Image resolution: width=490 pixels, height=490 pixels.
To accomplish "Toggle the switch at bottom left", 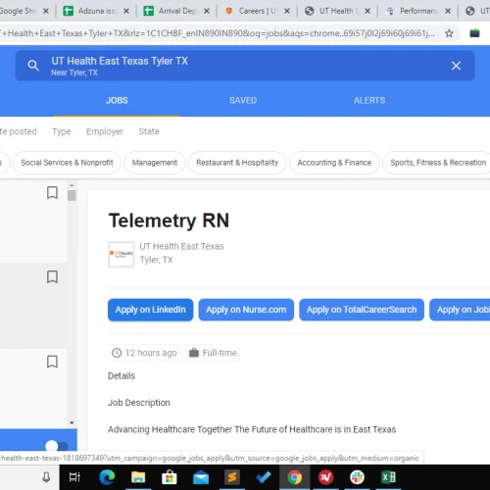I will (x=57, y=446).
